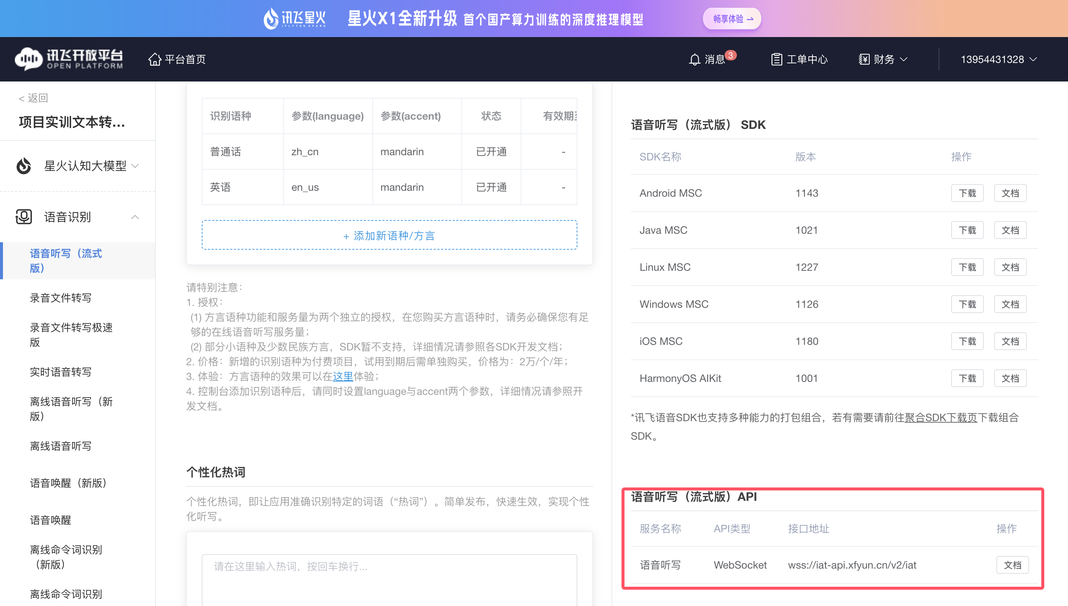The height and width of the screenshot is (606, 1068).
Task: Click the 返回 back link
Action: tap(33, 98)
